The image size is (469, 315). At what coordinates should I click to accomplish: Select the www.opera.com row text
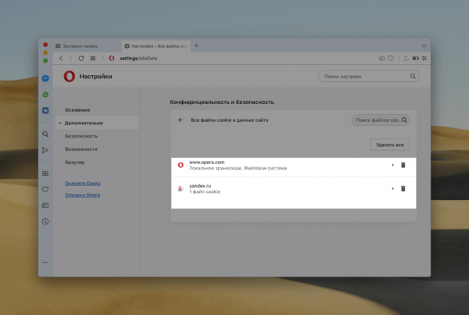[x=206, y=162]
